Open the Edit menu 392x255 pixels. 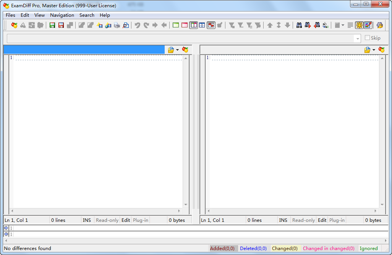click(x=25, y=15)
